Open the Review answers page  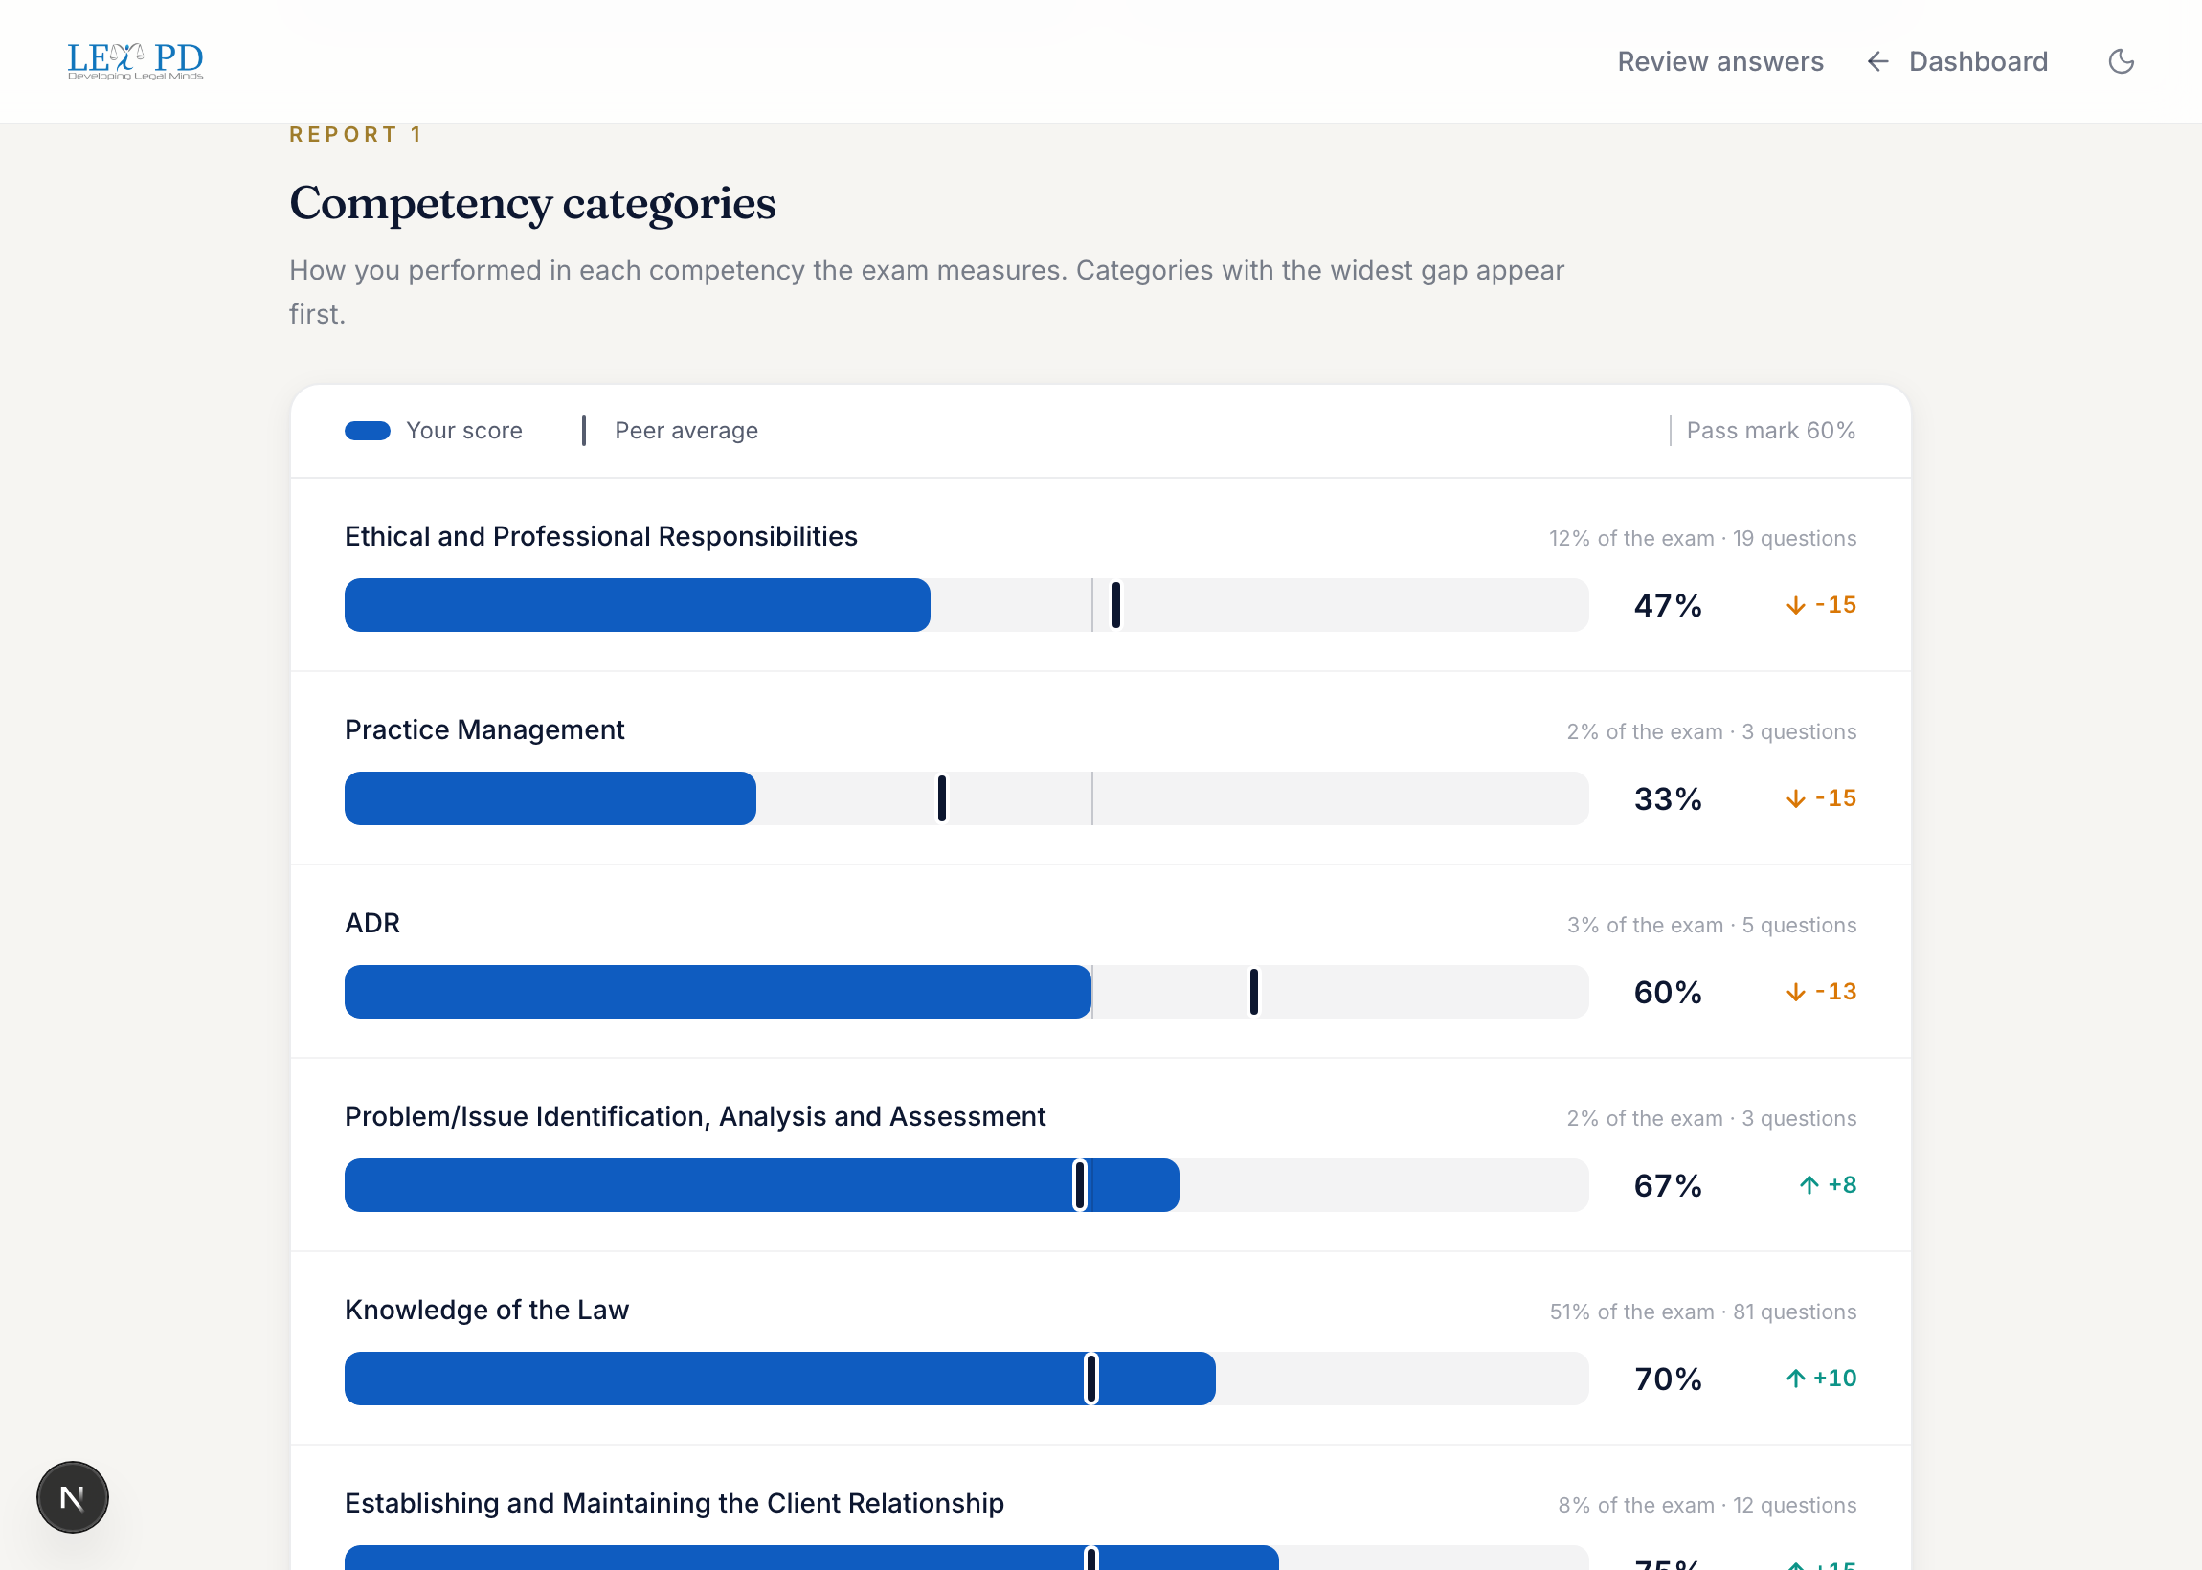(x=1719, y=62)
